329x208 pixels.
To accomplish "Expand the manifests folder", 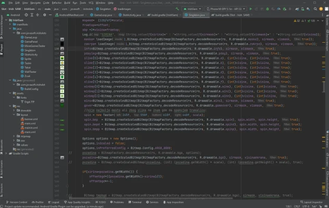I will point(10,24).
